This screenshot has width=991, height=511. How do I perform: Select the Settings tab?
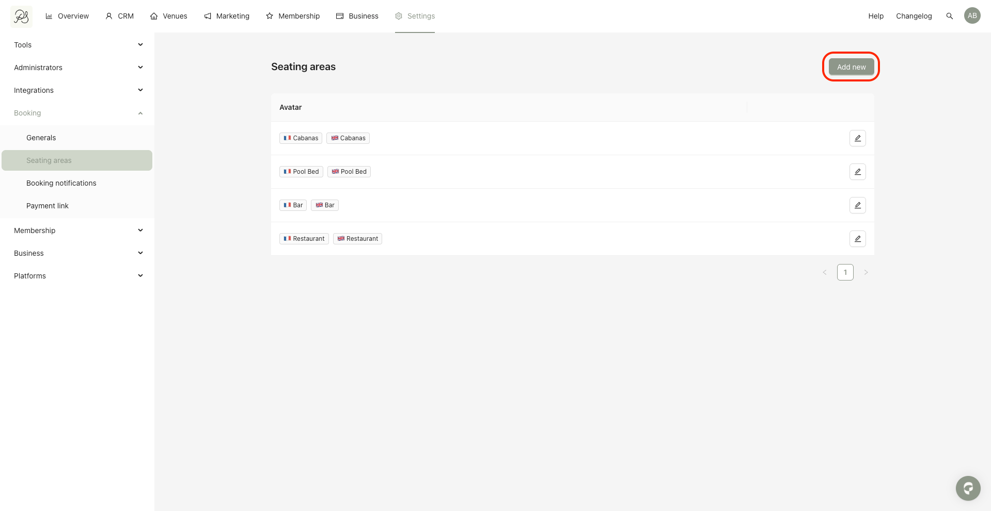pos(415,16)
